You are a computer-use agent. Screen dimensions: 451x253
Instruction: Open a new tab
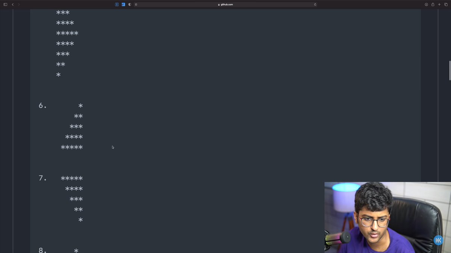coord(439,4)
